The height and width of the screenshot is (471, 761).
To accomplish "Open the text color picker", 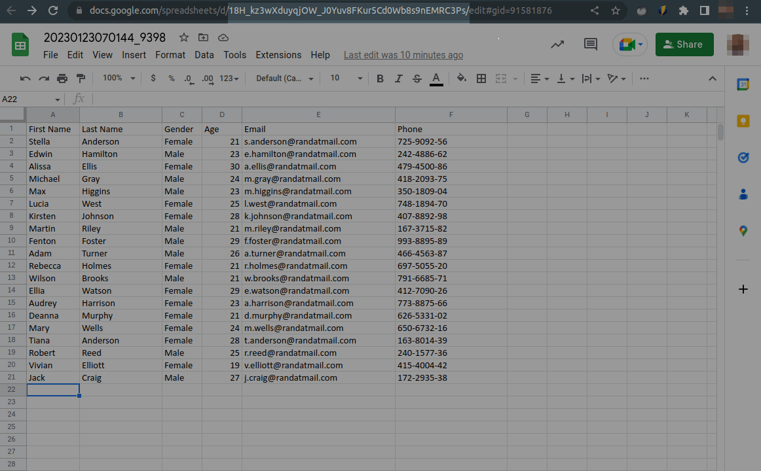I will coord(436,78).
